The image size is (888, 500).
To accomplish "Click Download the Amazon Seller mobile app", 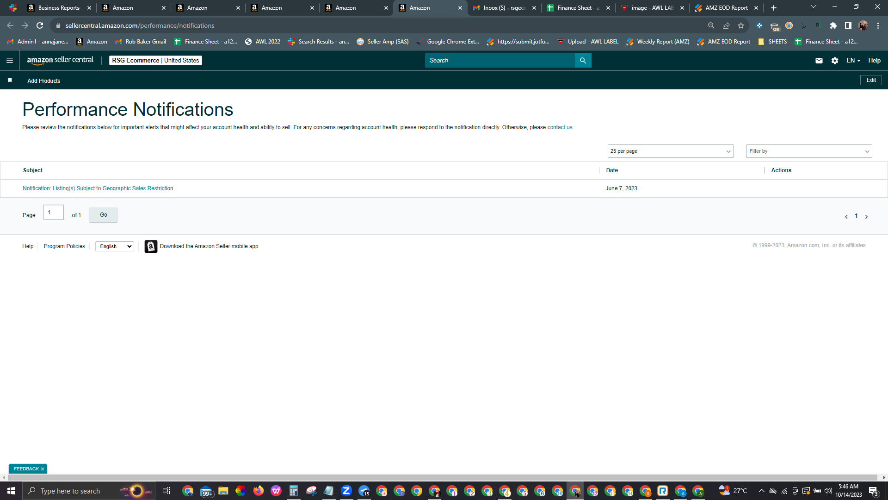I will click(209, 246).
